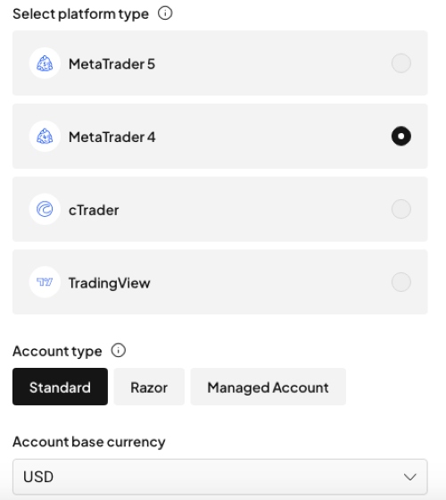The height and width of the screenshot is (500, 446).
Task: Click the cTrader label text
Action: pyautogui.click(x=94, y=210)
